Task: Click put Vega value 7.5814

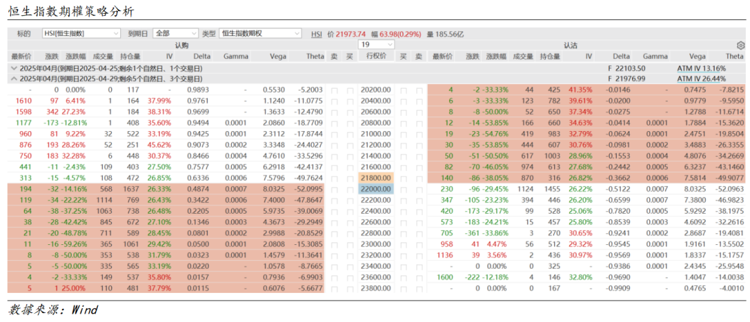Action: coord(695,178)
